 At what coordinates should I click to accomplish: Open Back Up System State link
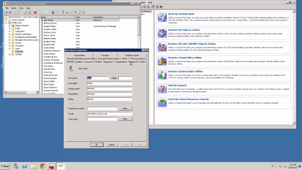[x=181, y=14]
